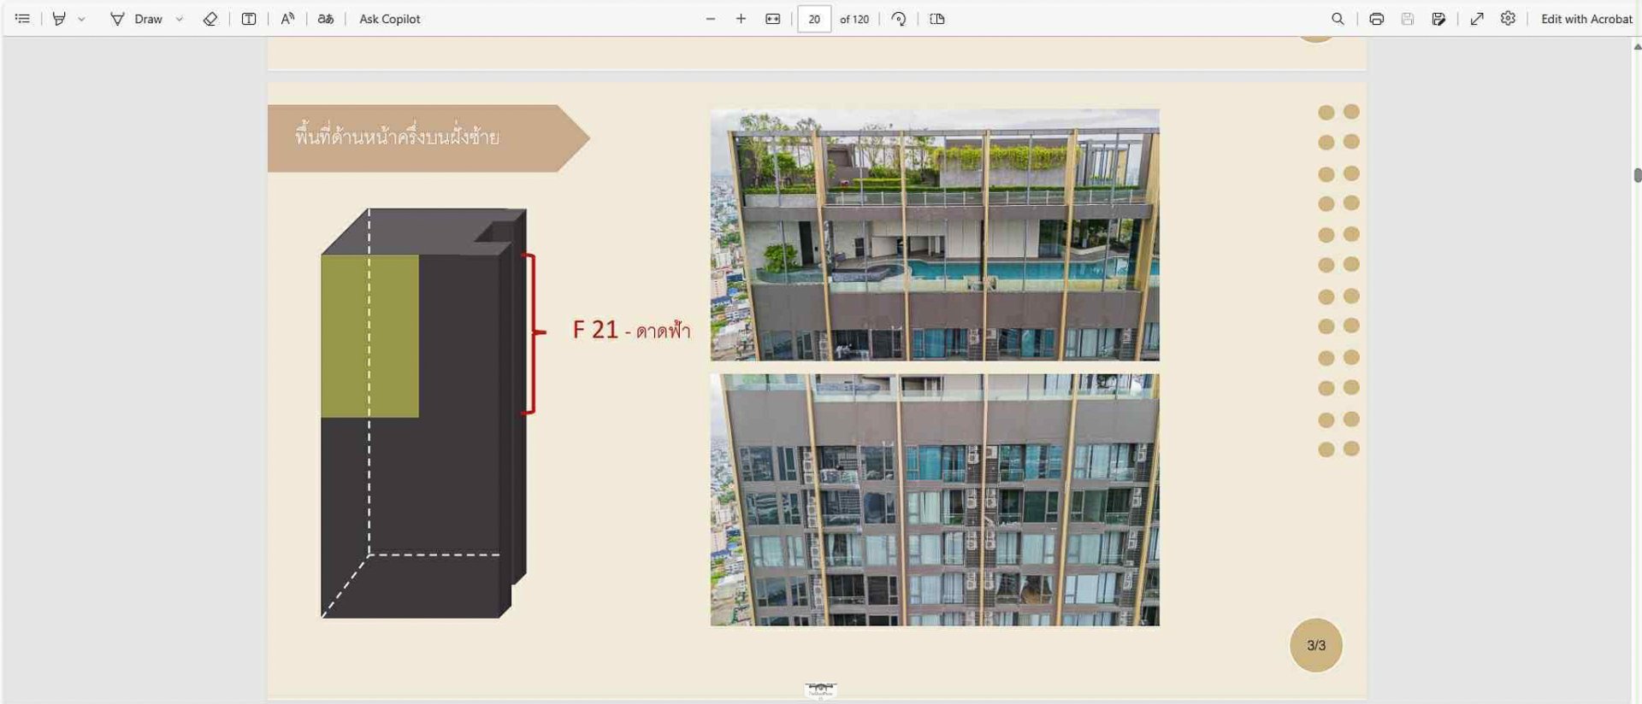
Task: Enter full screen mode
Action: (1477, 19)
